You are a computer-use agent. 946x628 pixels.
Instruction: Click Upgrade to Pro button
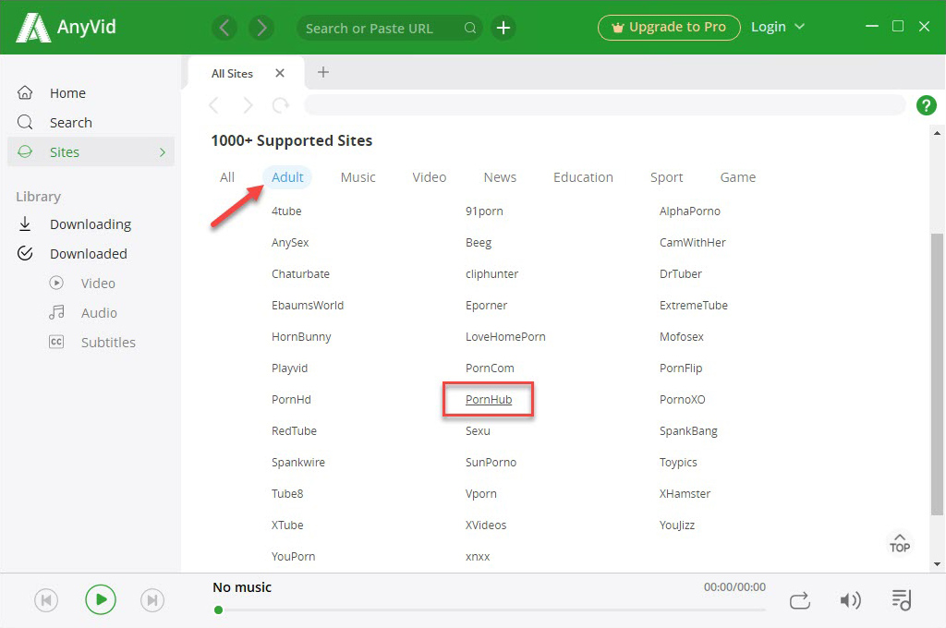(669, 27)
